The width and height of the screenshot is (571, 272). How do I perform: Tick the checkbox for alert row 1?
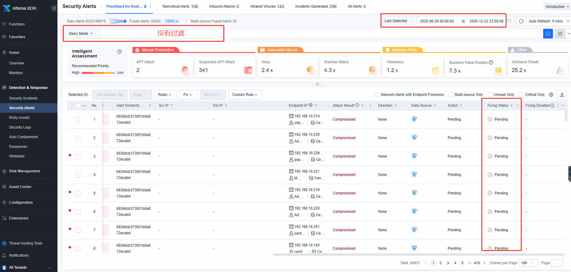78,119
